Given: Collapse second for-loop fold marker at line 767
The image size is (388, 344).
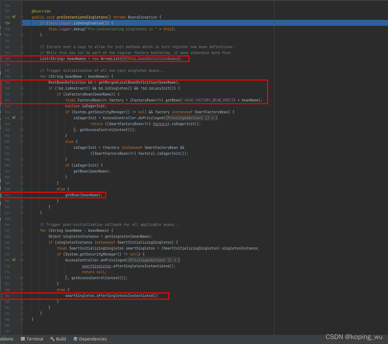Looking at the screenshot, I should point(22,231).
